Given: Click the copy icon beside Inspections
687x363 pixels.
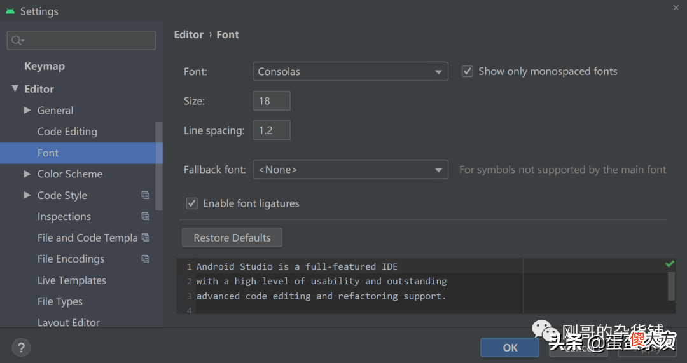Looking at the screenshot, I should (x=146, y=216).
